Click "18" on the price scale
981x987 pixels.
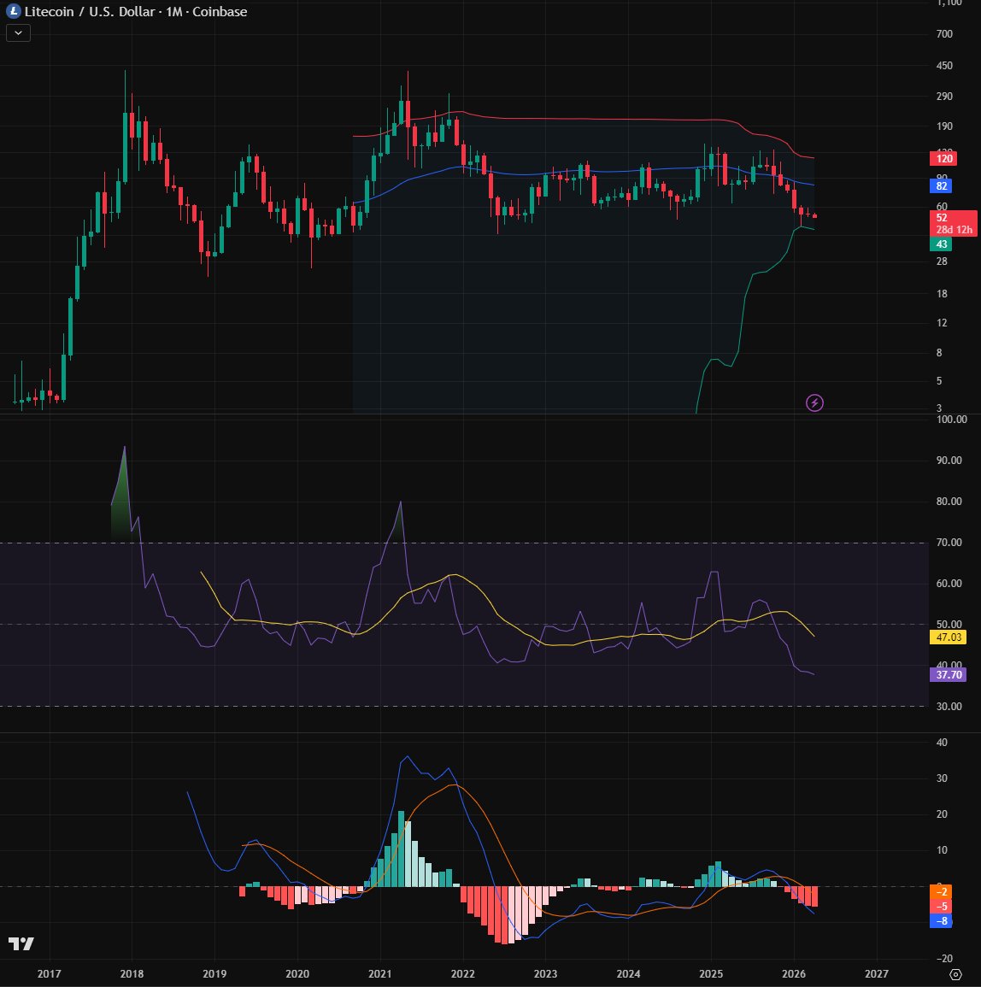pos(942,293)
